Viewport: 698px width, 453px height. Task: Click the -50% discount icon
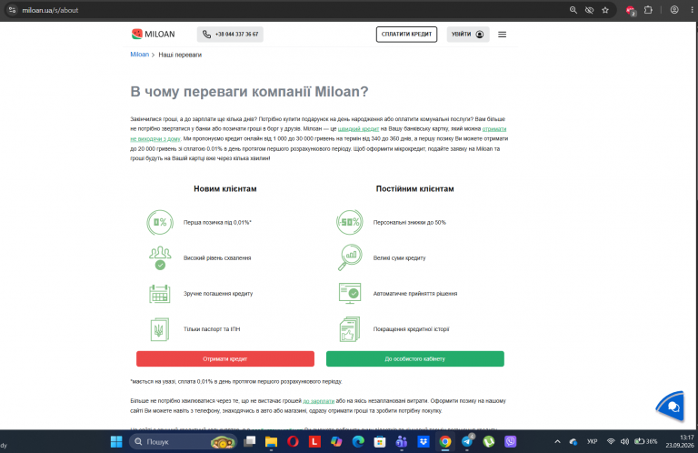[x=349, y=222]
